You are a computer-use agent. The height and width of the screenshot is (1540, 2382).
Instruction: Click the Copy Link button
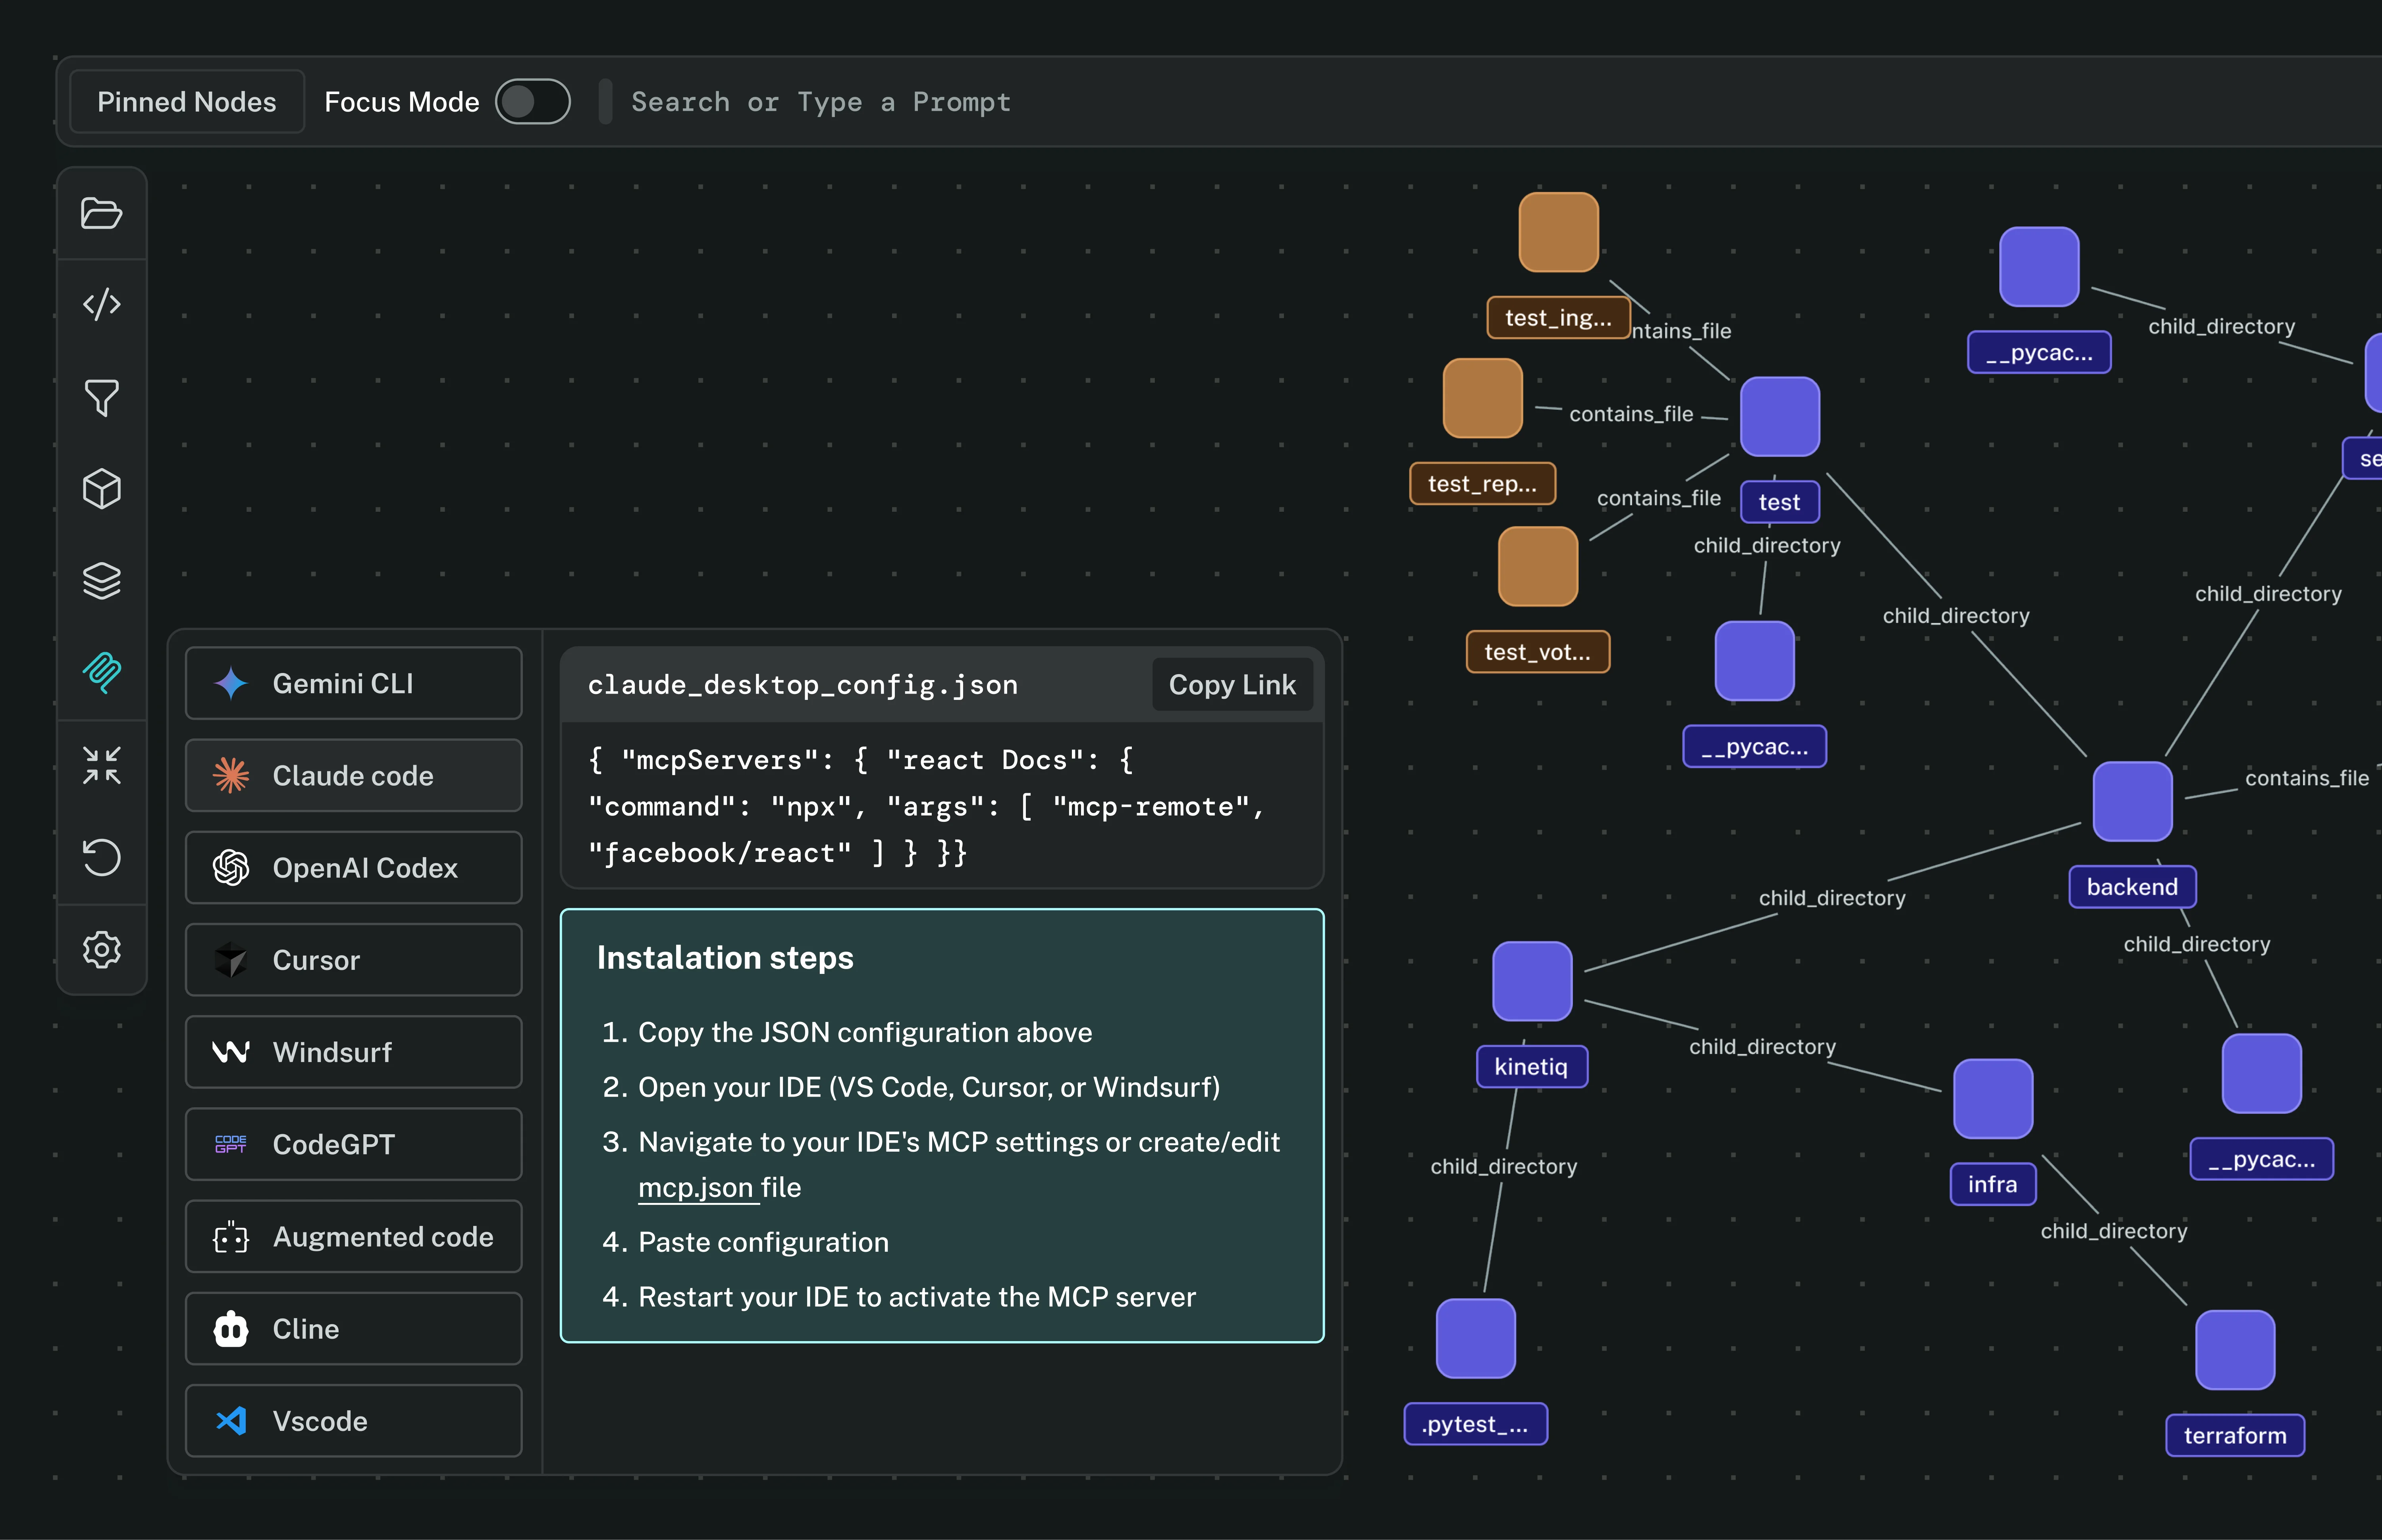1232,685
